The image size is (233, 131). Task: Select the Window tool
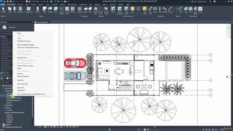[x=20, y=10]
